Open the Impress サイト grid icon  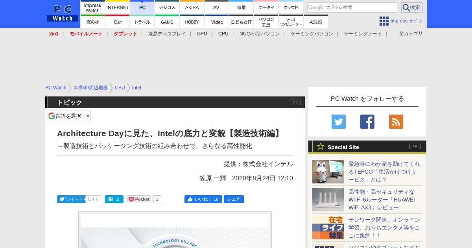384,21
